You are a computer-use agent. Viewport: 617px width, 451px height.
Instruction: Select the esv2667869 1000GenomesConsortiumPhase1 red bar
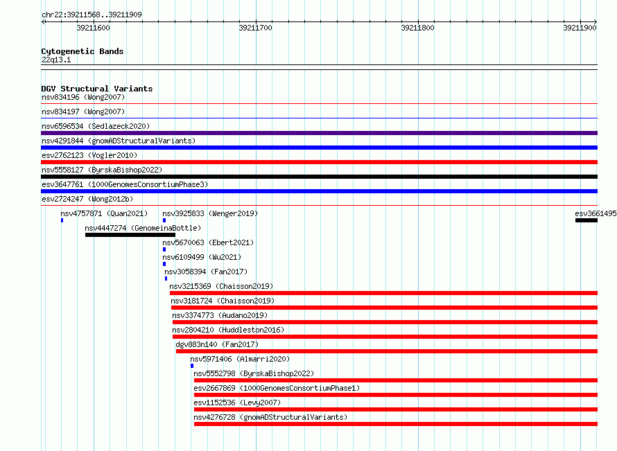(x=396, y=395)
